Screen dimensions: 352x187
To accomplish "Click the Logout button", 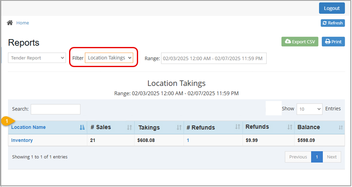I will pyautogui.click(x=332, y=8).
